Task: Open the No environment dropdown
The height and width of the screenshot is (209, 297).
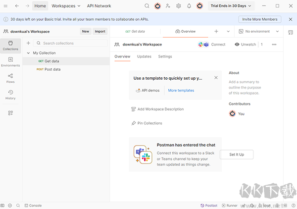Action: click(256, 31)
